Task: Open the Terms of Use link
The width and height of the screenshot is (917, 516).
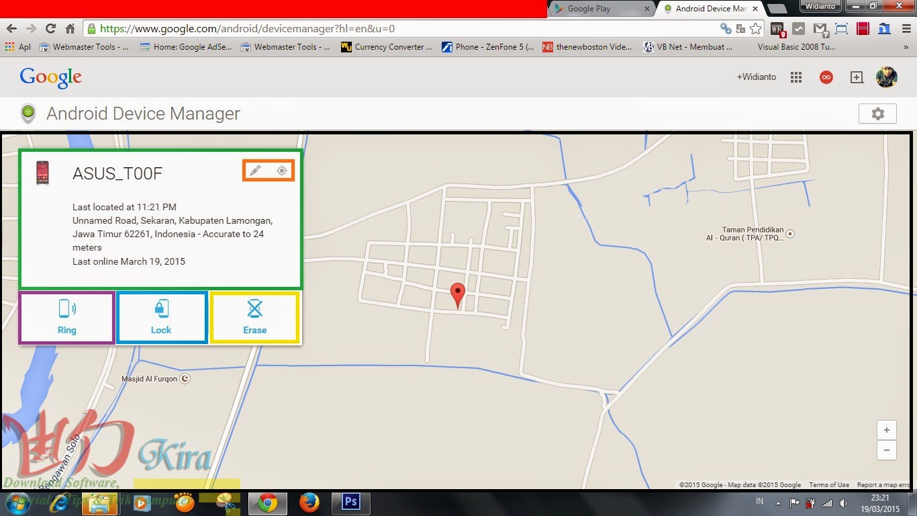Action: pos(829,485)
